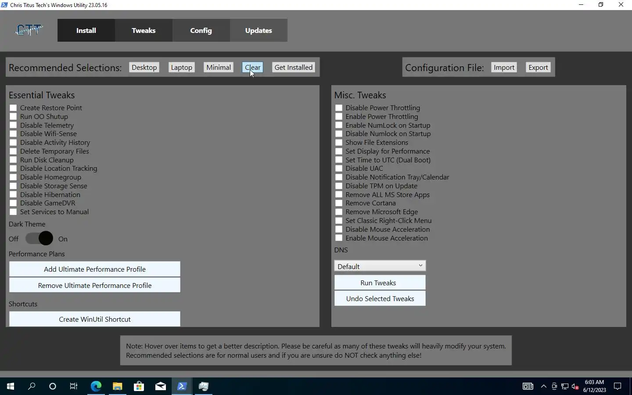Clear all selected tweaks

pos(253,67)
